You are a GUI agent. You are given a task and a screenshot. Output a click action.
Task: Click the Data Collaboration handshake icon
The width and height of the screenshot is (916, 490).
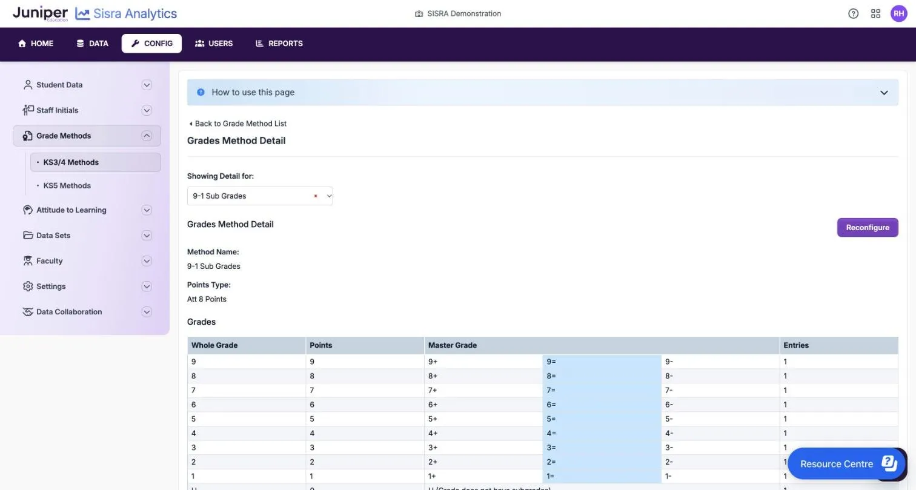28,312
